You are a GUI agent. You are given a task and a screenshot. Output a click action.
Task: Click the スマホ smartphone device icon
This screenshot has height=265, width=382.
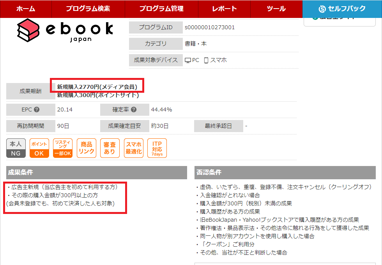tap(206, 60)
